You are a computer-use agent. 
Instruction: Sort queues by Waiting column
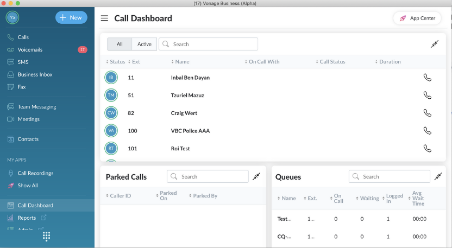pos(367,198)
